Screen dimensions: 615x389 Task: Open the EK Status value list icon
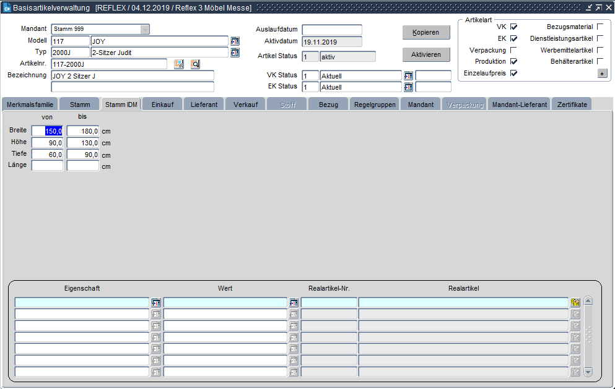point(408,87)
